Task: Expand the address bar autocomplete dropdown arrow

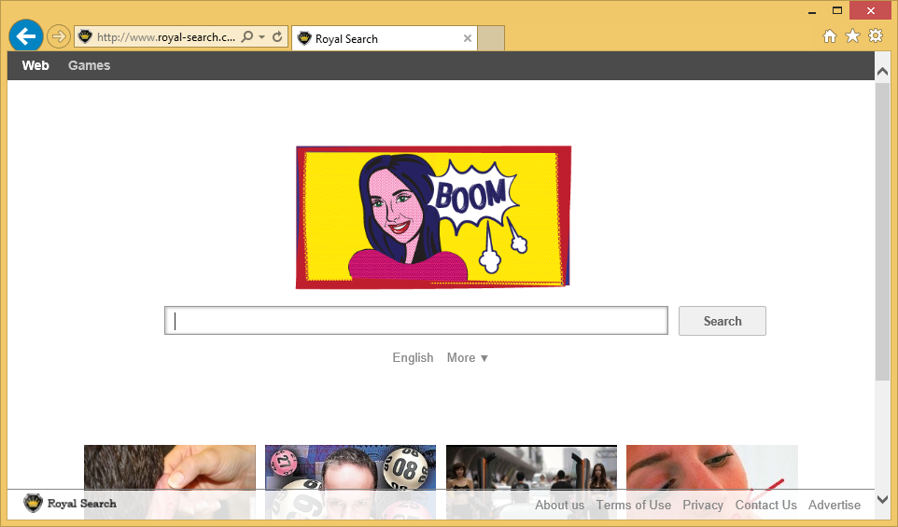Action: 262,37
